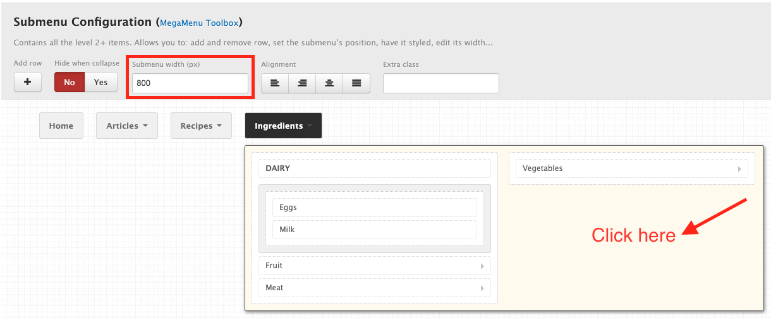Set Hide when collapse to Yes
The height and width of the screenshot is (318, 771).
(101, 82)
